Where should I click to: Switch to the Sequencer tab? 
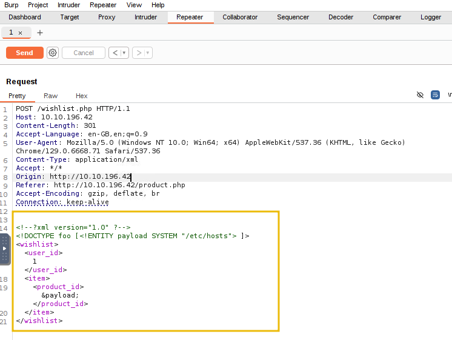click(x=293, y=18)
